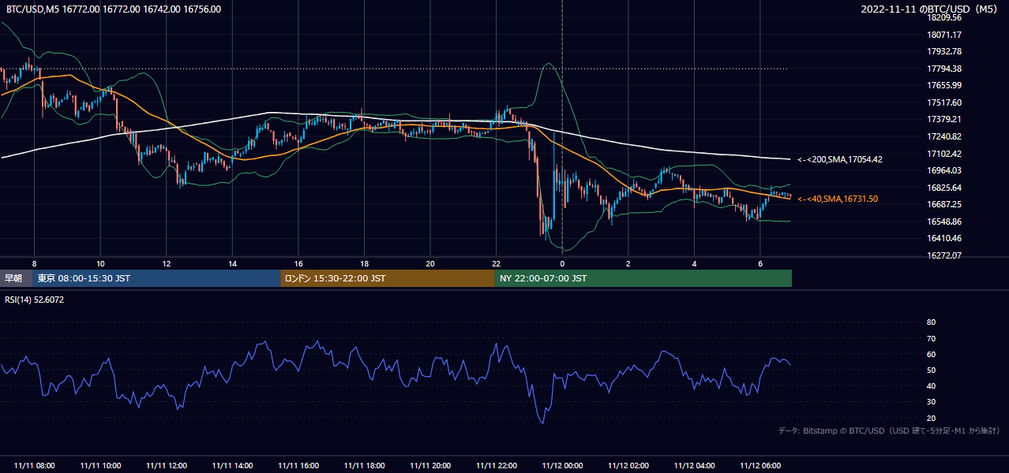Select price axis value 16825.64
The width and height of the screenshot is (1009, 473).
click(944, 188)
